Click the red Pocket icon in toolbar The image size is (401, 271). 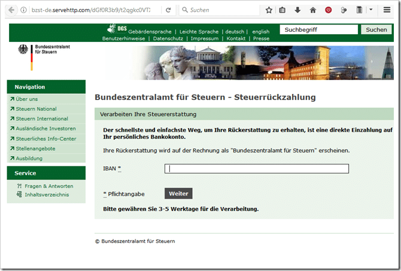coord(328,10)
